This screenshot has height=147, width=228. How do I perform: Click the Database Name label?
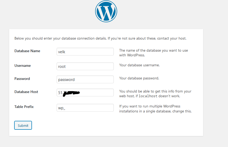pos(27,51)
